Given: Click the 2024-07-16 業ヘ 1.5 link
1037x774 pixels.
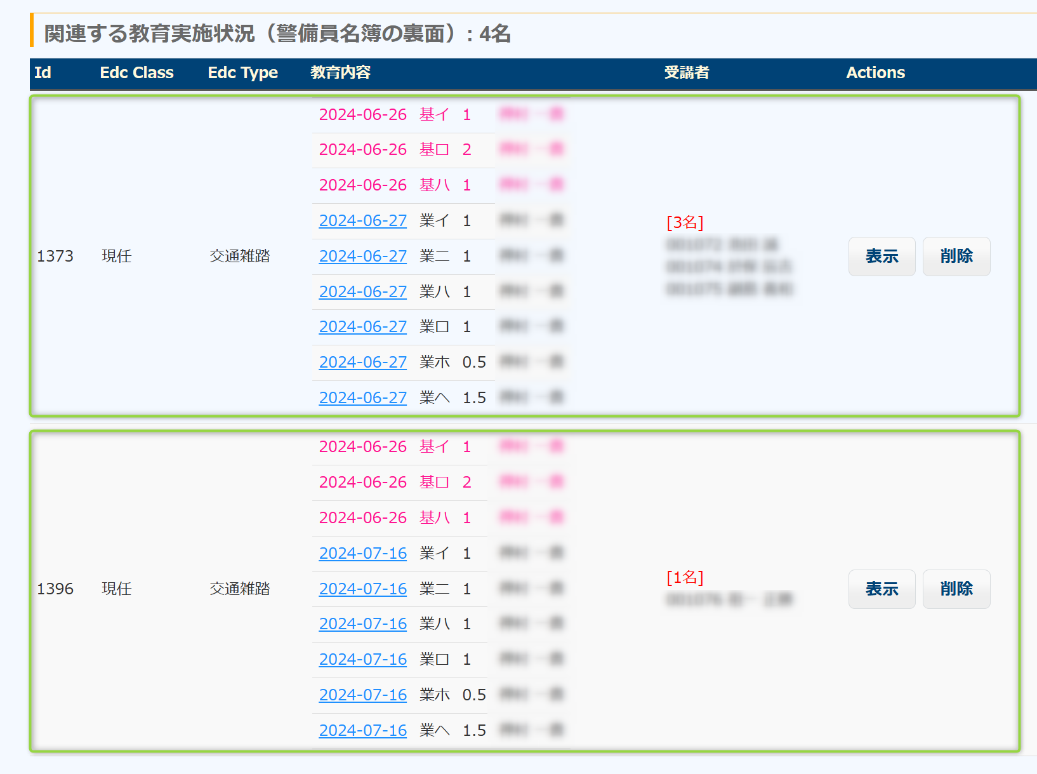Looking at the screenshot, I should [362, 731].
